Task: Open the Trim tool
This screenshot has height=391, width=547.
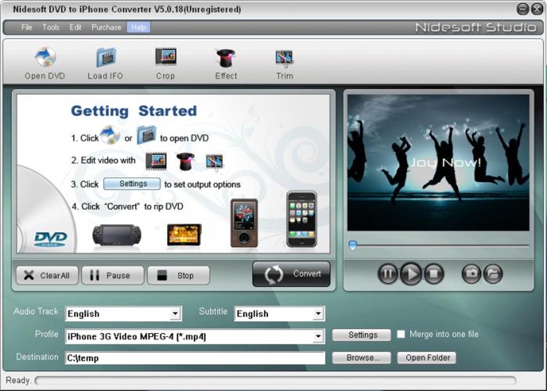Action: point(285,63)
